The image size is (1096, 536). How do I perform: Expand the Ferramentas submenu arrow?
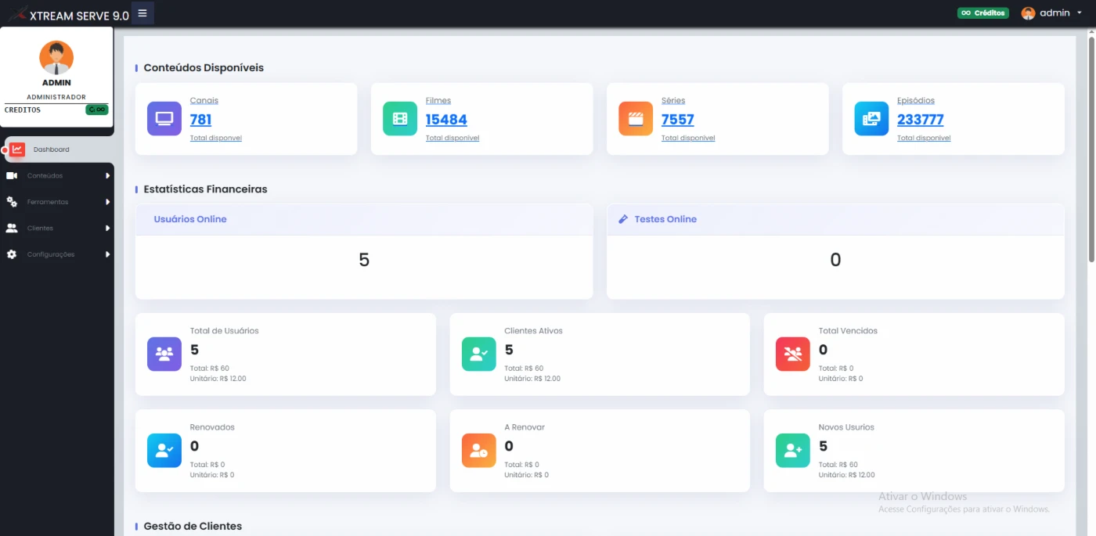coord(108,202)
